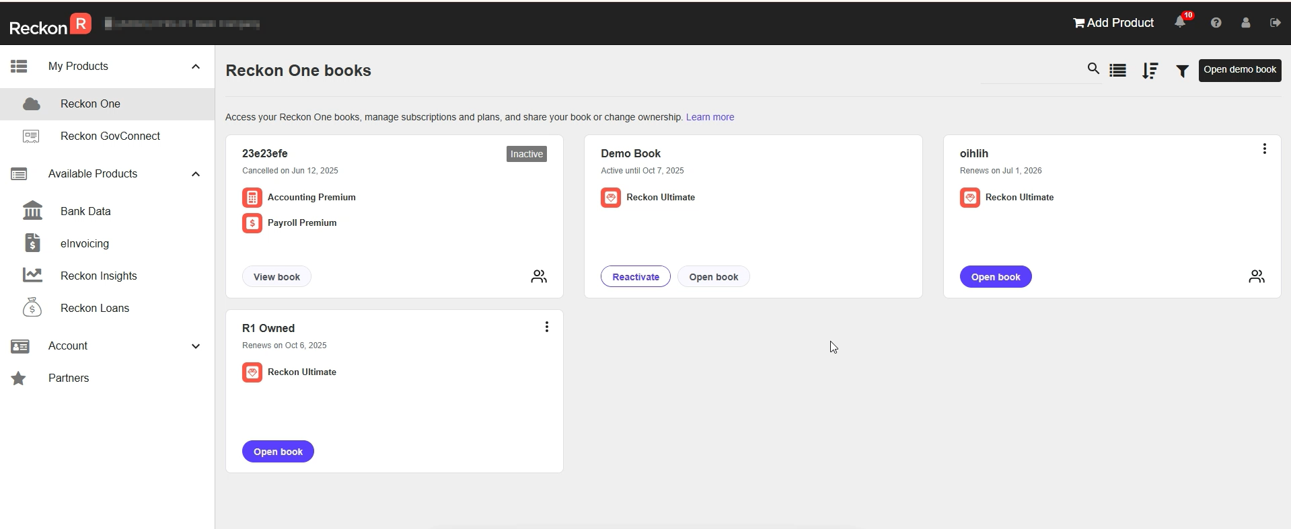
Task: Click the Inactive badge on 23e23efe
Action: click(x=526, y=154)
